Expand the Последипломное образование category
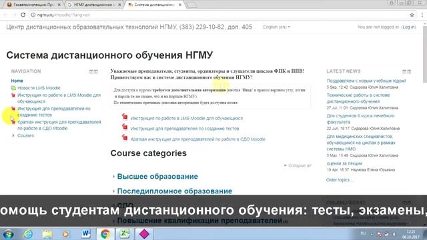427x240 pixels. click(x=113, y=191)
